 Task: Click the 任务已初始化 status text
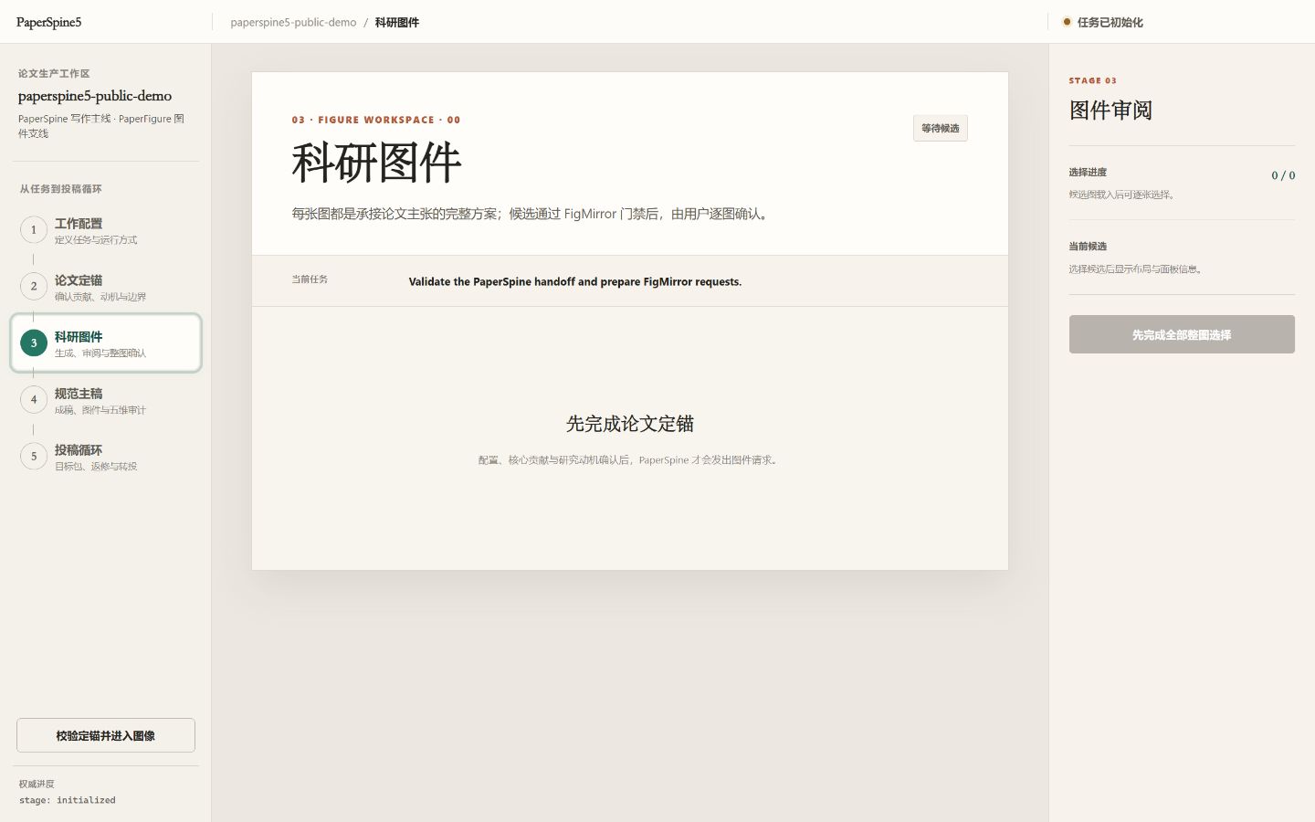click(x=1110, y=22)
